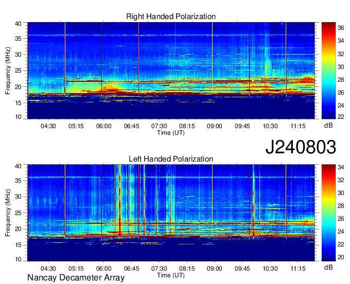Click 06:45 tick under right-handed plot

coord(131,126)
